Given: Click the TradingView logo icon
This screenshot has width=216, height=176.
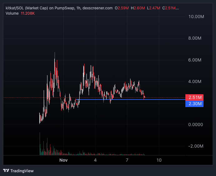Looking at the screenshot, I should (6, 171).
